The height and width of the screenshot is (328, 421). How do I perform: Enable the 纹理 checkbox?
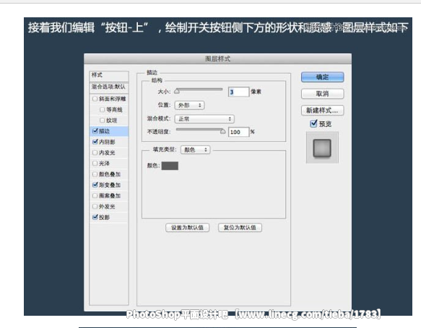[x=102, y=120]
